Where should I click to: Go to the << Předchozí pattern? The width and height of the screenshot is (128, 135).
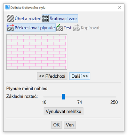click(x=52, y=76)
